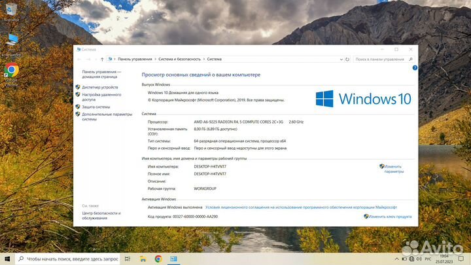Maximize the System window
The image size is (471, 265).
point(396,49)
